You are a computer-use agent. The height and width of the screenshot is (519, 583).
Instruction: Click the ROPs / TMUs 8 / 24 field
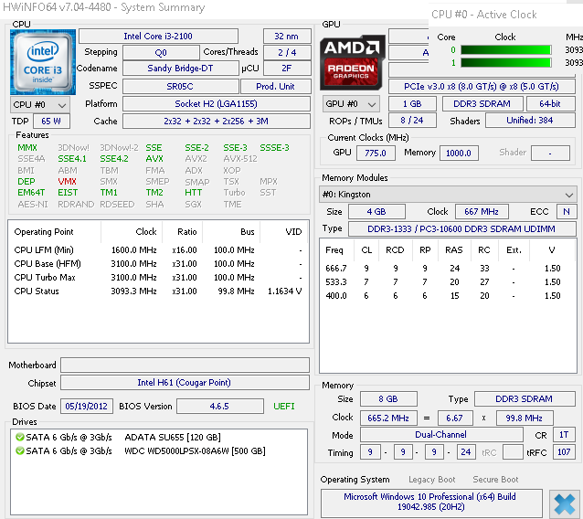[412, 121]
